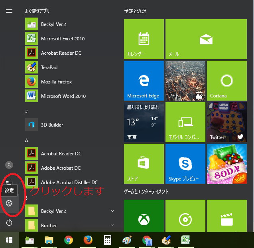Open Microsoft Word 2010 from the app list
Viewport: 254px width, 248px height.
70,96
